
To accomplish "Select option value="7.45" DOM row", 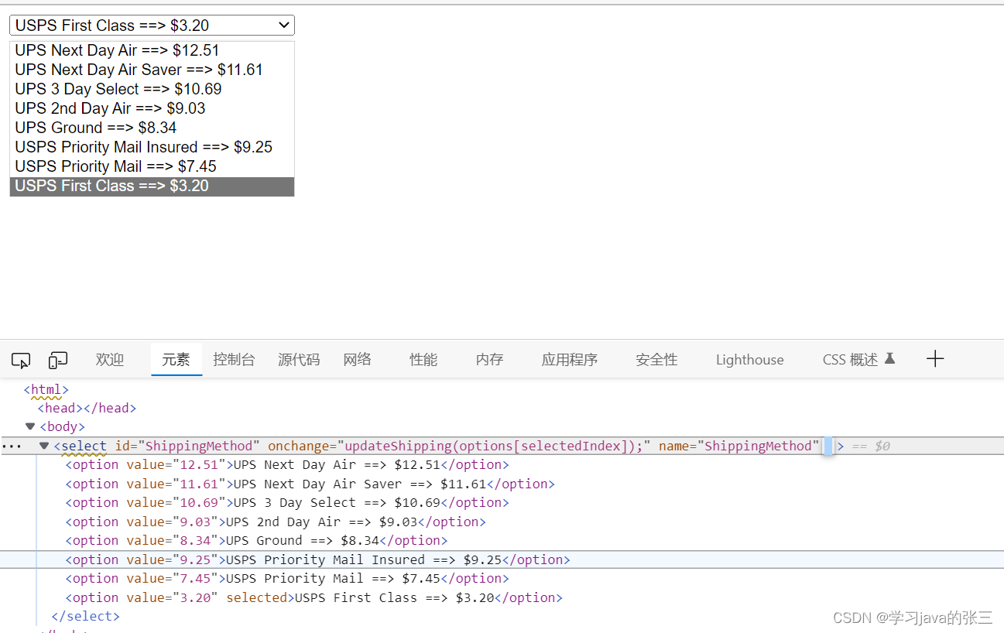I will 287,579.
